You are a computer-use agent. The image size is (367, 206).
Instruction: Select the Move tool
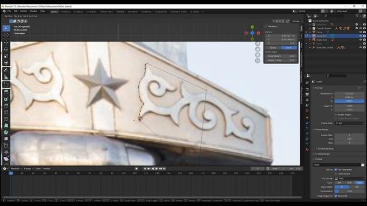(x=6, y=42)
